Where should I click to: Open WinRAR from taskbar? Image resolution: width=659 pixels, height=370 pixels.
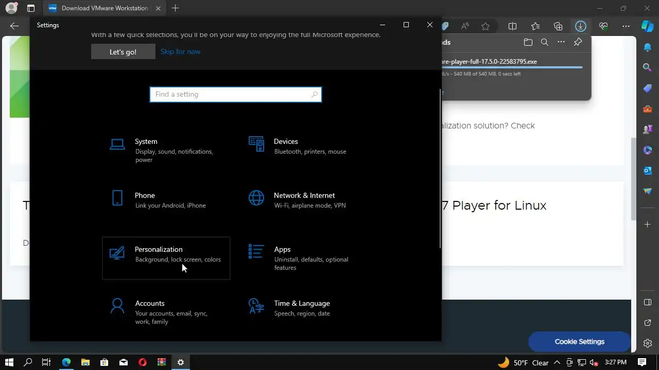162,362
